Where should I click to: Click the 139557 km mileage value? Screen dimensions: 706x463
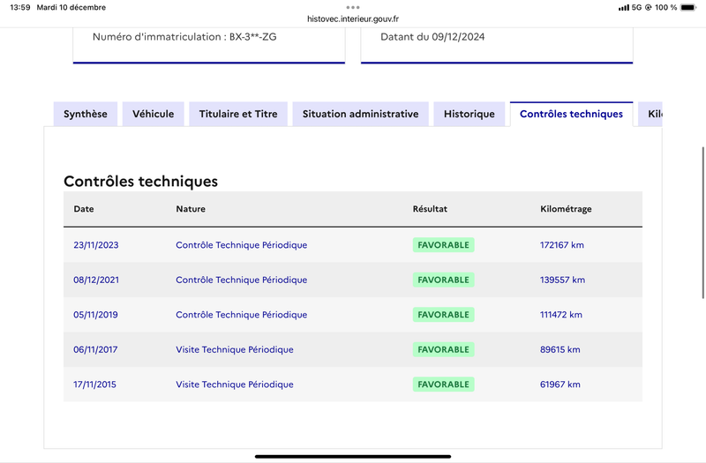[x=562, y=280]
